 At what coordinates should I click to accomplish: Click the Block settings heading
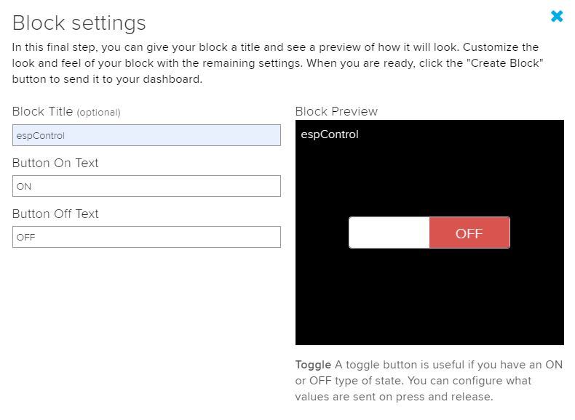pos(79,23)
